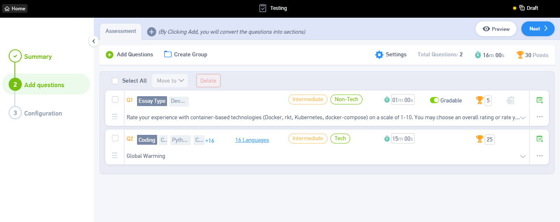Edit Q1 points field showing 5
The height and width of the screenshot is (222, 560).
pos(488,100)
